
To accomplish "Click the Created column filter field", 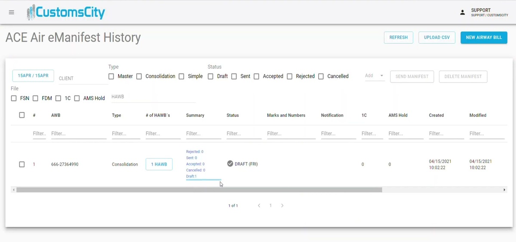I will click(446, 134).
